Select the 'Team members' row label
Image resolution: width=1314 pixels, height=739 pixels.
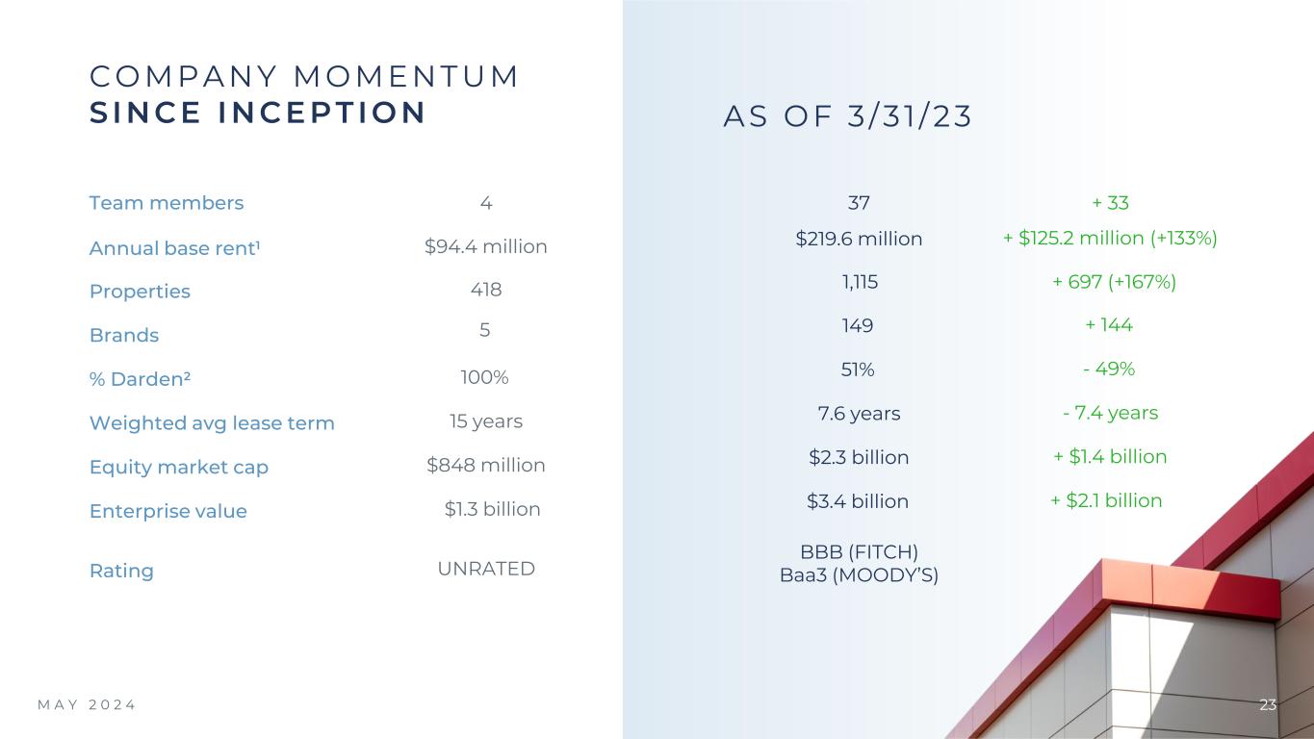click(167, 203)
